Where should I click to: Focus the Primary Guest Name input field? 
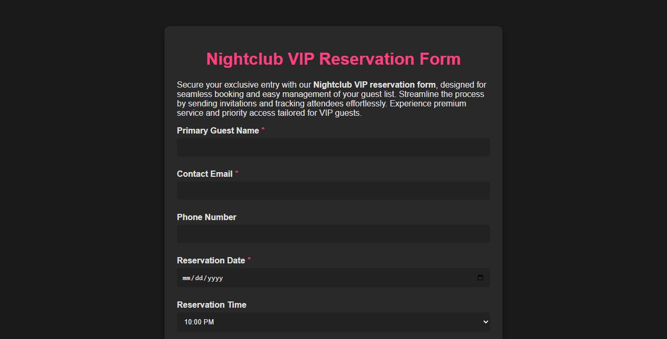333,147
